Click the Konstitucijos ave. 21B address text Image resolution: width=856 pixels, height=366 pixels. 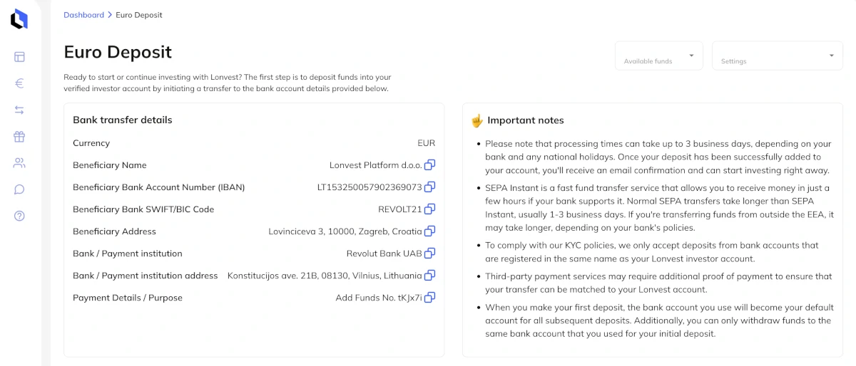325,276
